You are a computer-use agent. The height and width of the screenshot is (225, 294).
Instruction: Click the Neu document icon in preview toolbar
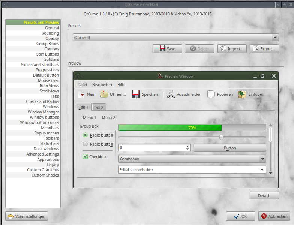(x=82, y=94)
